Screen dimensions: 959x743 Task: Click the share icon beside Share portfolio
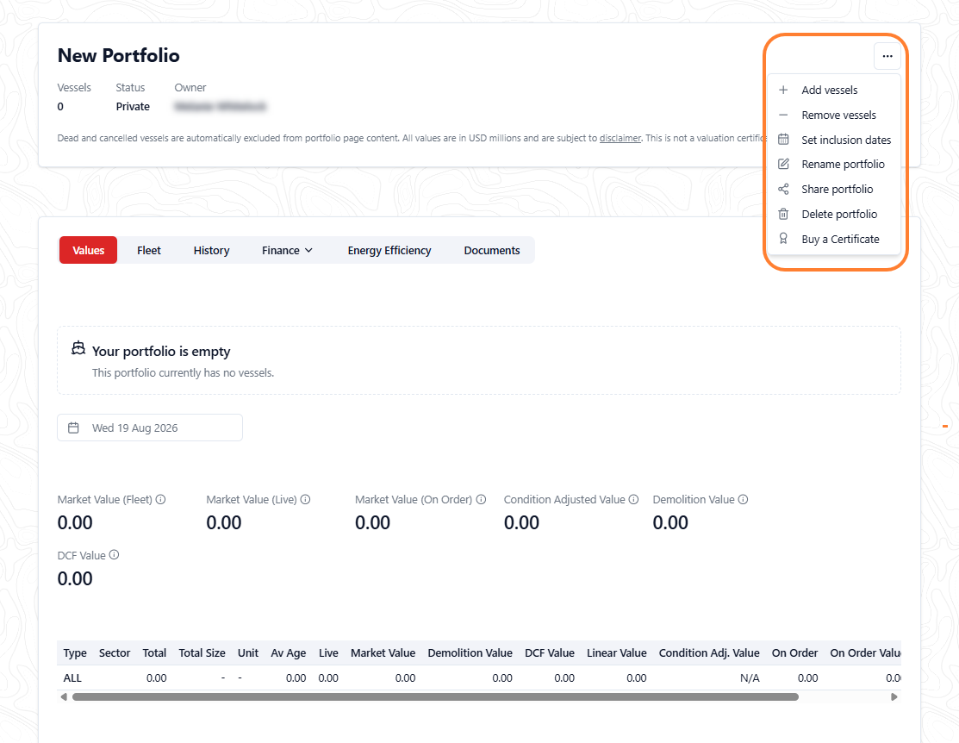783,189
